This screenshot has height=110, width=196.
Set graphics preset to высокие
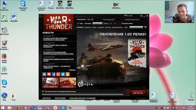coord(108,27)
